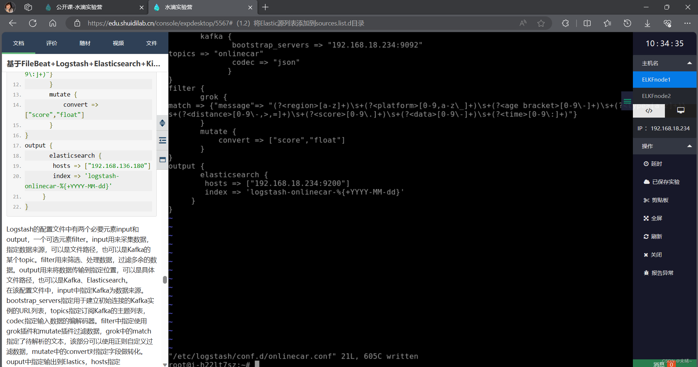Open the 剪贴板 clipboard
The height and width of the screenshot is (367, 698).
point(656,200)
